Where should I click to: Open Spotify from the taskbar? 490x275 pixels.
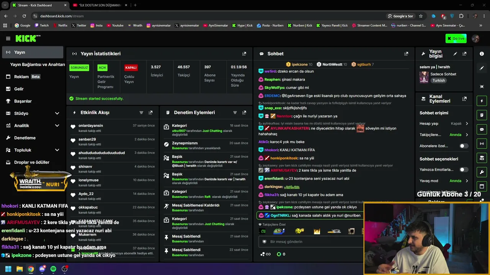click(53, 269)
